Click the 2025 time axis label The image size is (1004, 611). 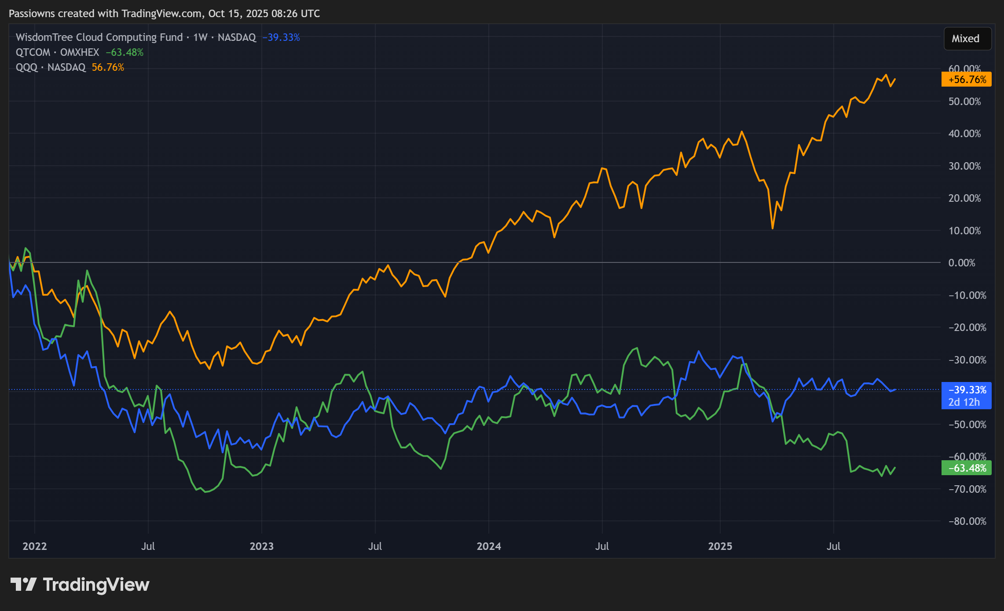tap(720, 546)
